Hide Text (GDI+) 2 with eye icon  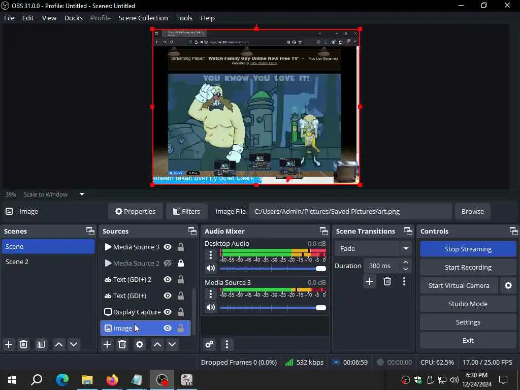point(168,279)
